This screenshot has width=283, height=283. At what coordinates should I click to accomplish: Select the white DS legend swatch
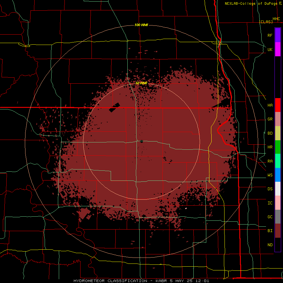coord(278,189)
